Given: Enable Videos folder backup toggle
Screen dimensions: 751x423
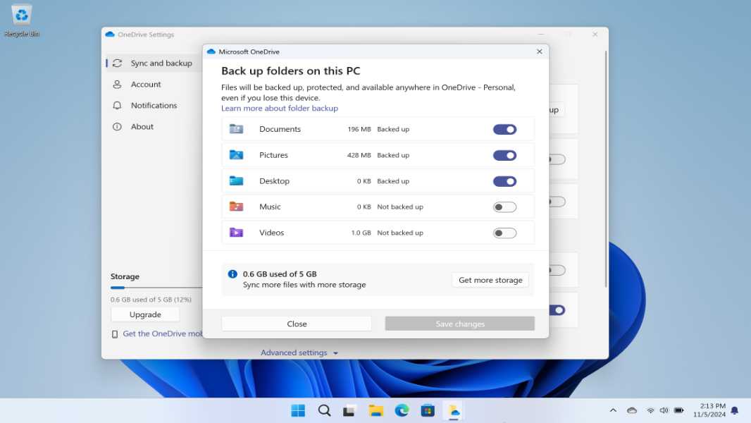Looking at the screenshot, I should [504, 233].
